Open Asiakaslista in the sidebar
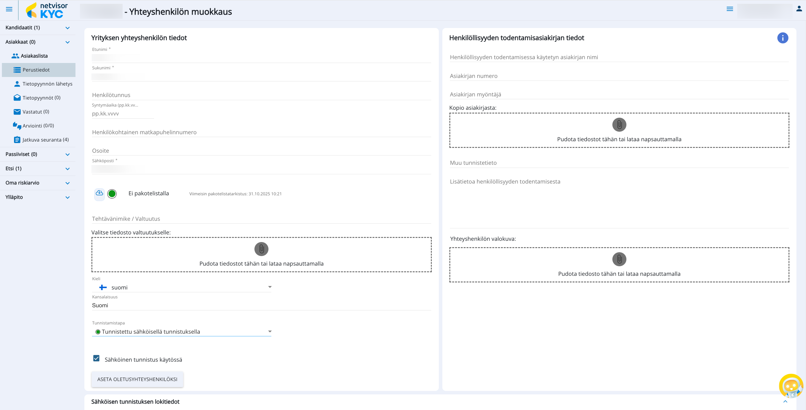 pyautogui.click(x=34, y=56)
